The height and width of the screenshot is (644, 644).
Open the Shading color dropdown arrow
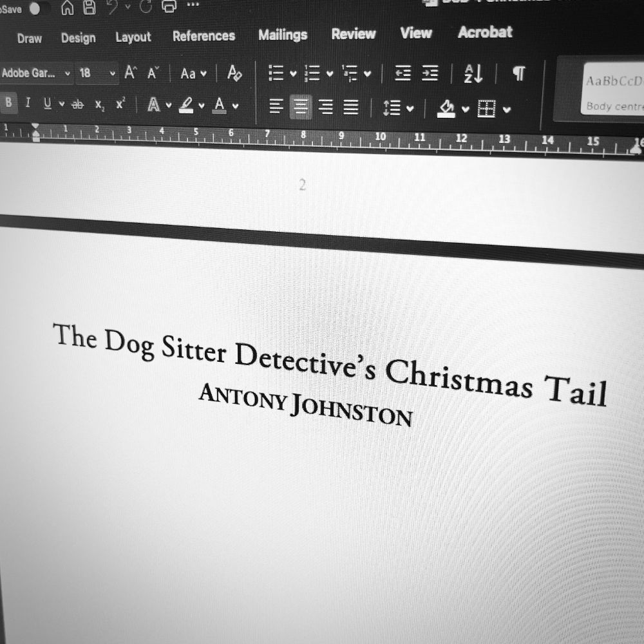(x=466, y=109)
